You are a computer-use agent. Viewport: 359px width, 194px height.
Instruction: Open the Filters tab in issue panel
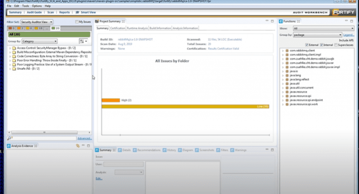[222, 150]
